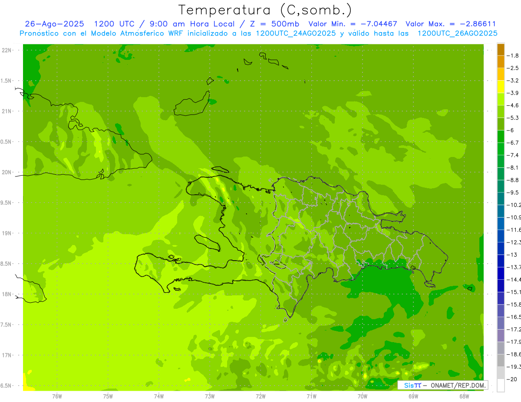521x402 pixels.
Task: Click the '72W' longitude axis label
Action: 260,396
